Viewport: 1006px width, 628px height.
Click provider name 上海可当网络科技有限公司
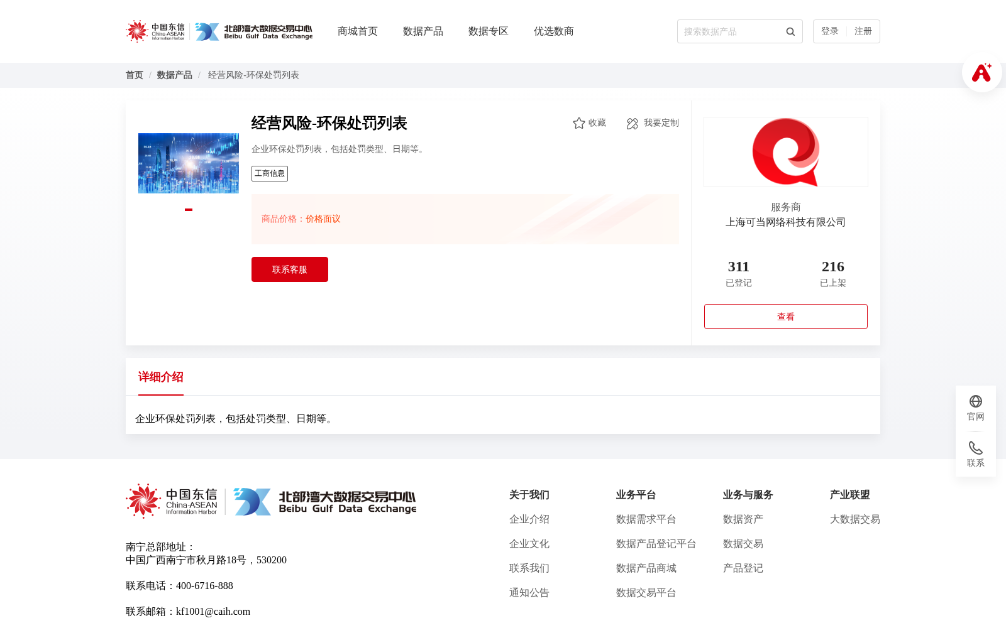point(786,222)
